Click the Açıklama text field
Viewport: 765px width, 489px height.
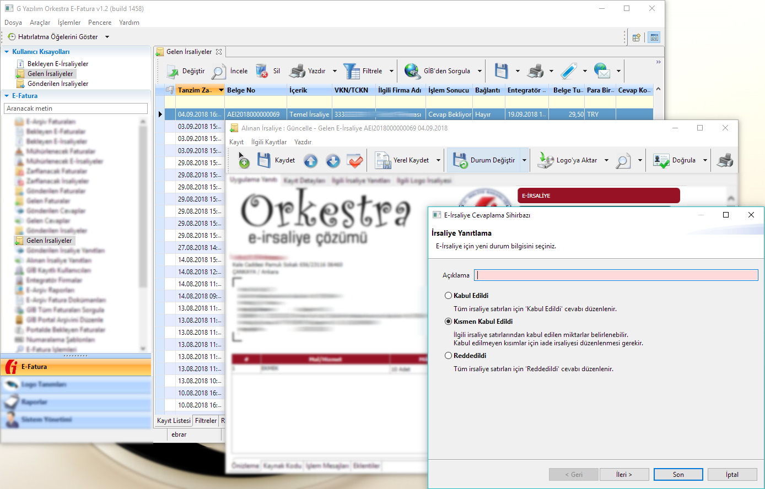click(616, 275)
